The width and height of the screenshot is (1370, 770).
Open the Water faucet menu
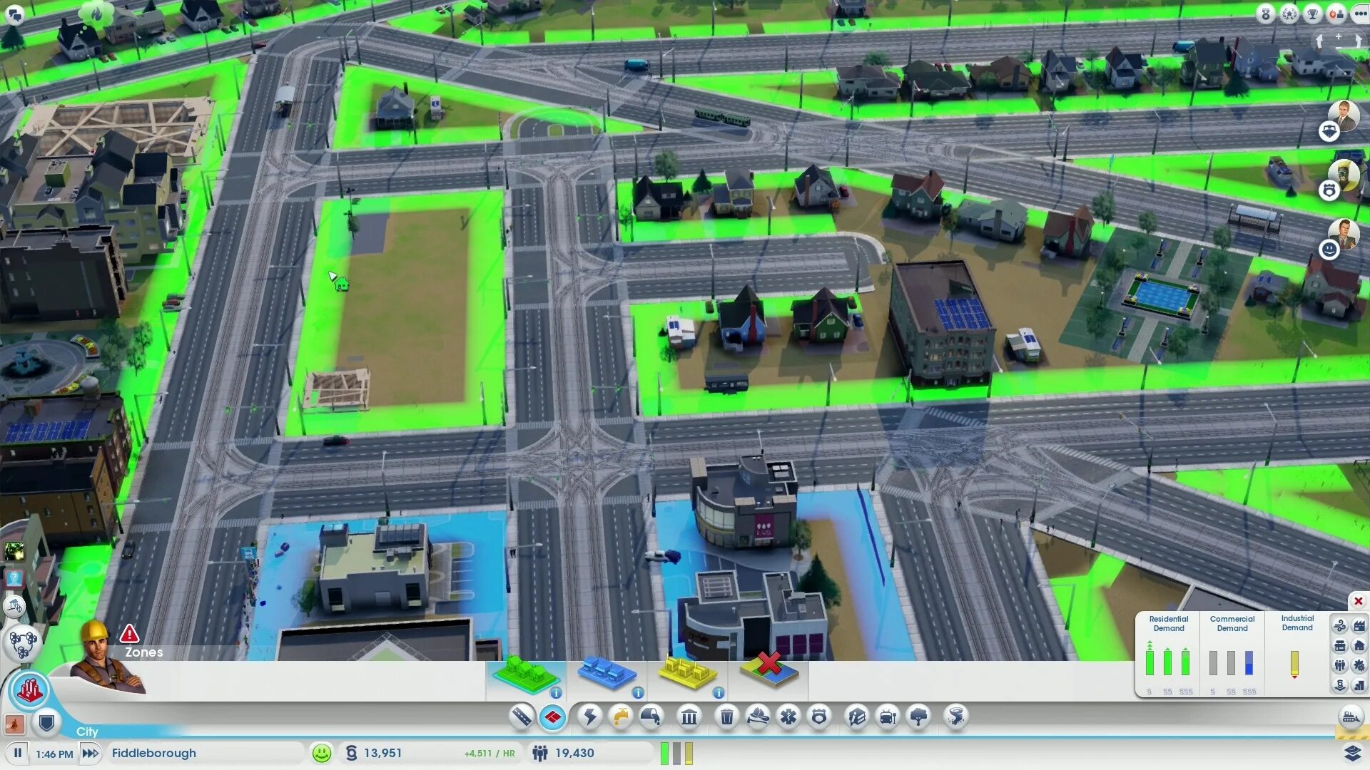click(x=621, y=716)
